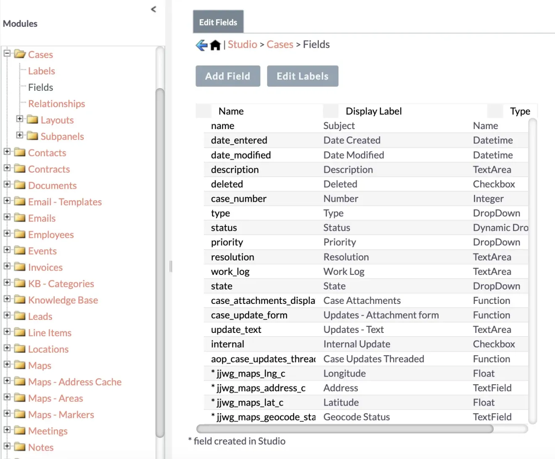Collapse the Modules sidebar with the chevron

click(x=153, y=9)
